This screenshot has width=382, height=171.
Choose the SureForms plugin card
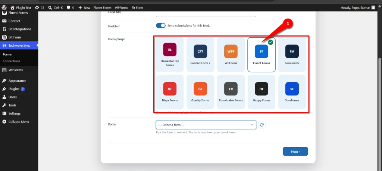pos(292,92)
